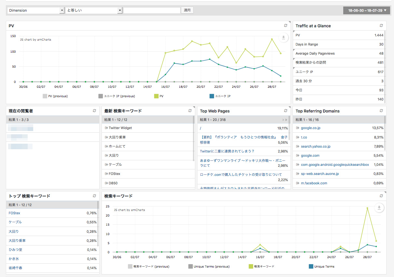This screenshot has height=277, width=394.
Task: Refresh the Top Web Pages panel
Action: [286, 111]
